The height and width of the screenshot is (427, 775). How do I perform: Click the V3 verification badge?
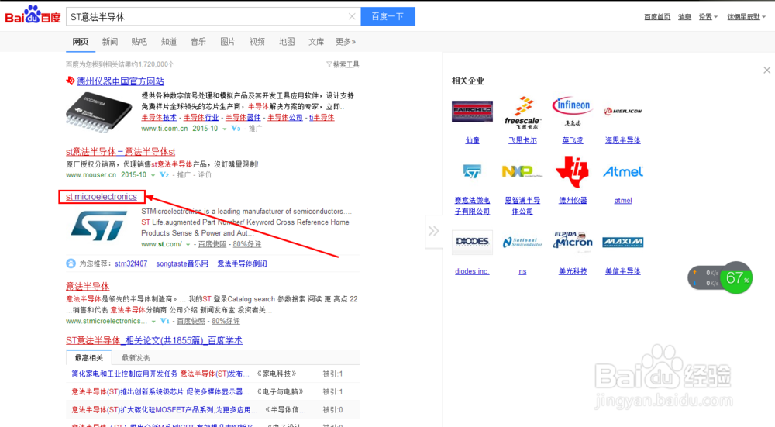pyautogui.click(x=236, y=129)
